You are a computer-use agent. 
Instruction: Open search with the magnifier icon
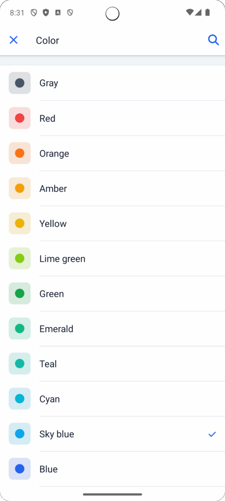click(x=213, y=40)
